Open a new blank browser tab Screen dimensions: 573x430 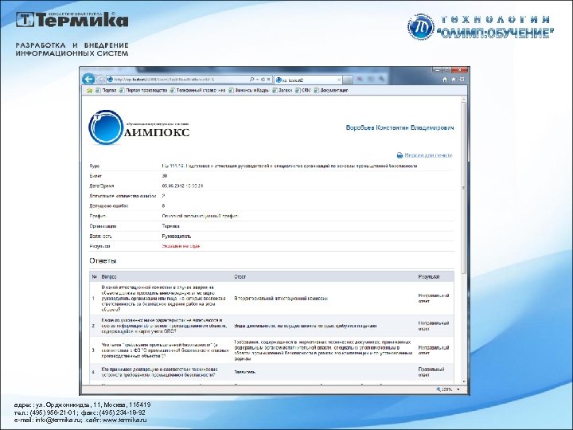349,80
